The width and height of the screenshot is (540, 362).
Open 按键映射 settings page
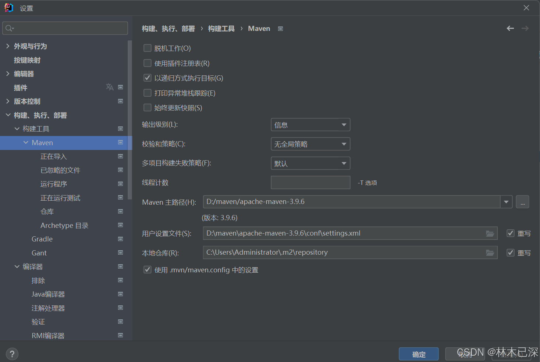(x=27, y=60)
